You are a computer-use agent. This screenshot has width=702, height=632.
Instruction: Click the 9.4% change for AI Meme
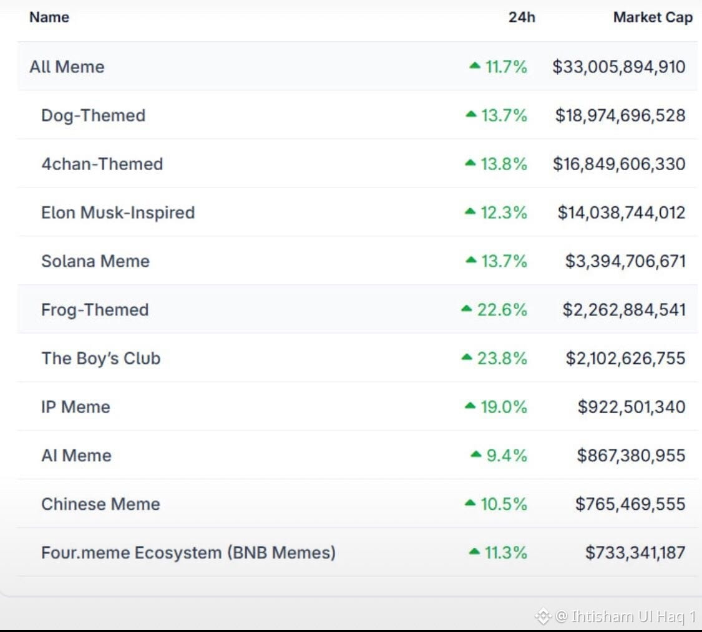click(x=499, y=456)
